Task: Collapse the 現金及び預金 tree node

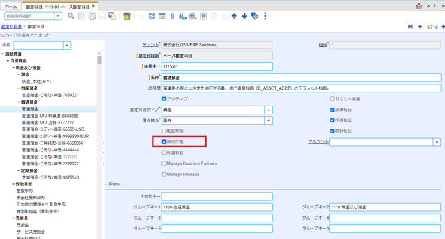Action: pos(13,68)
